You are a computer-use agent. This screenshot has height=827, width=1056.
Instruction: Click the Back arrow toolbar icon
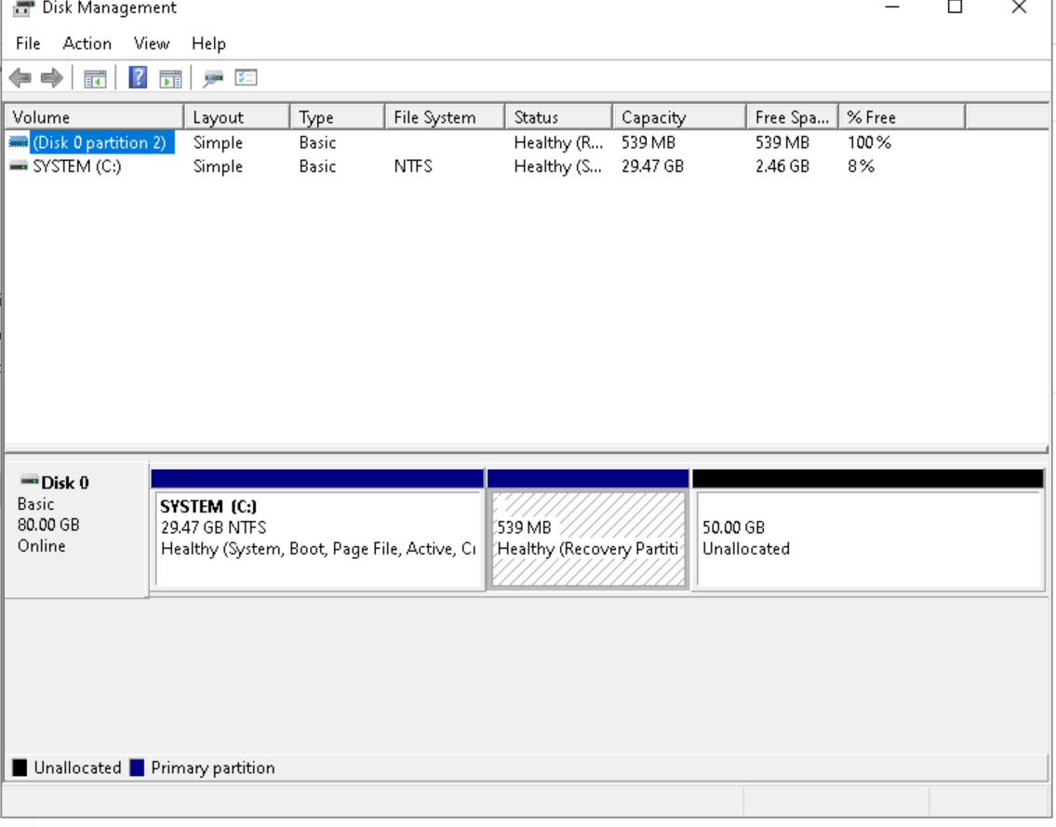(x=20, y=79)
